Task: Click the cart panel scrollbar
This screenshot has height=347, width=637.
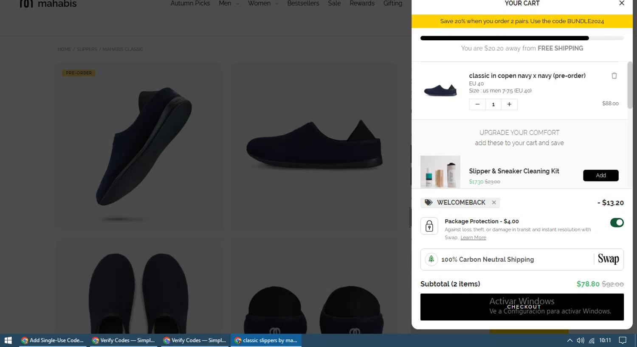Action: click(x=630, y=85)
